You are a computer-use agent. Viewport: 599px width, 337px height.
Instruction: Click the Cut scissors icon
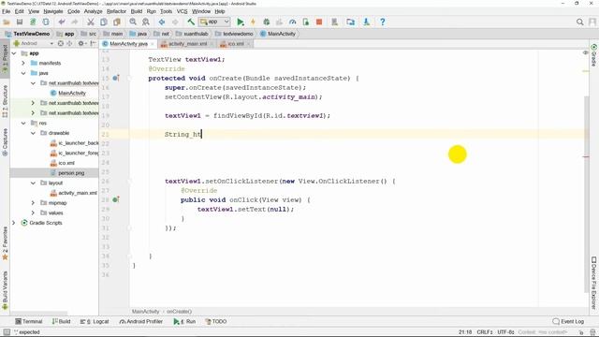(x=91, y=22)
